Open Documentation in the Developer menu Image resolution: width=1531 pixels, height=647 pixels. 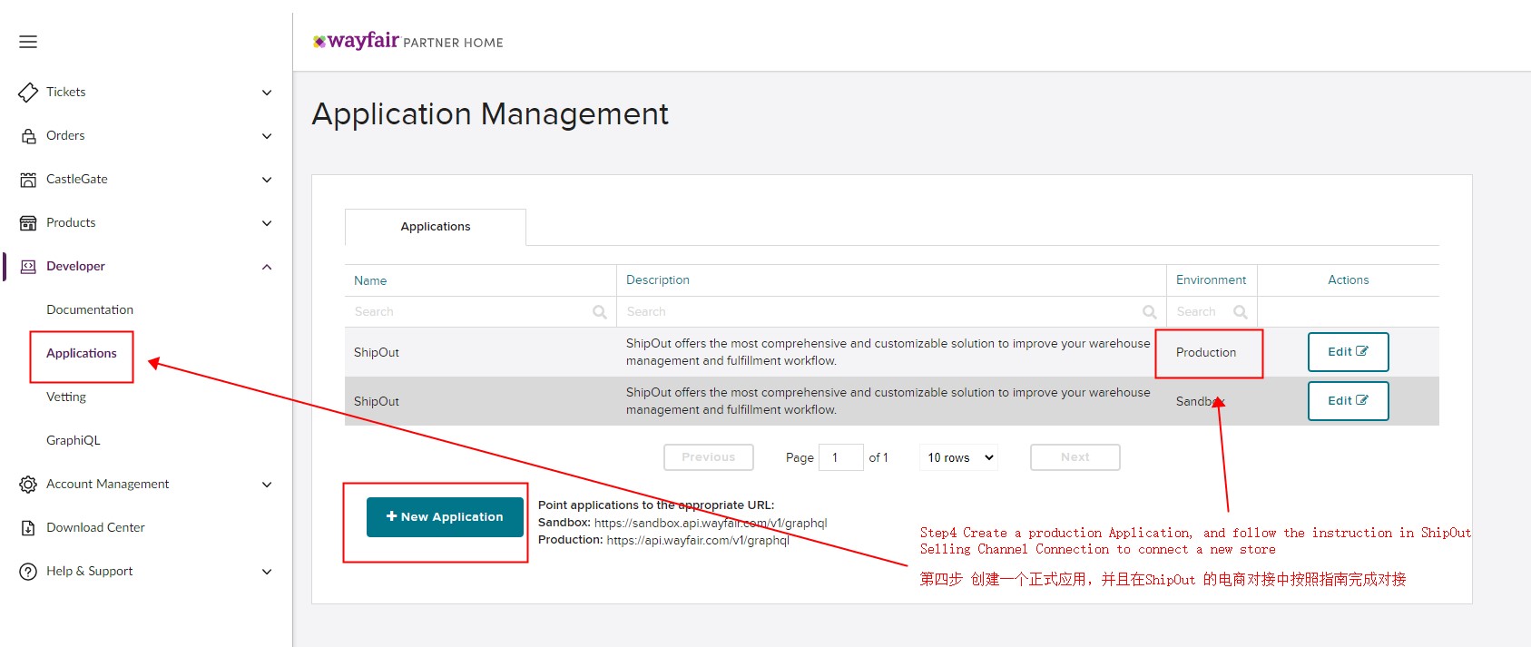(x=90, y=309)
